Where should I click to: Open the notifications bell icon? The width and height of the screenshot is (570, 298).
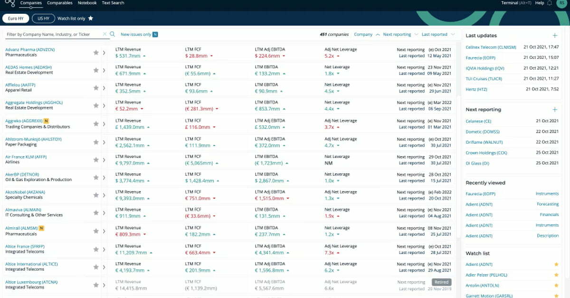click(x=550, y=3)
